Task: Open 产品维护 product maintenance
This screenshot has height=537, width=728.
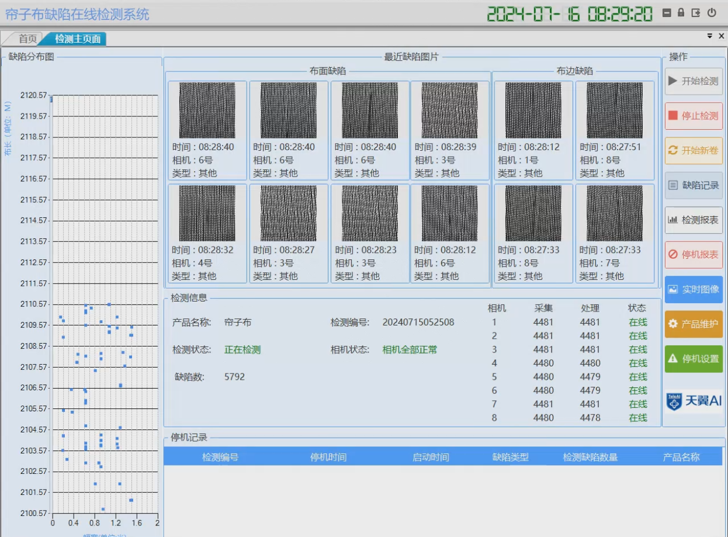Action: (x=694, y=324)
